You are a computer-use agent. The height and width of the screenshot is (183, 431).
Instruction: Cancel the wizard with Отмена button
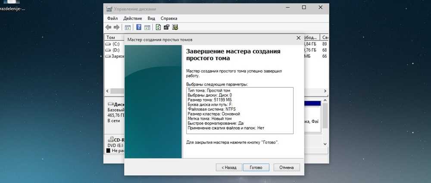[x=286, y=167]
